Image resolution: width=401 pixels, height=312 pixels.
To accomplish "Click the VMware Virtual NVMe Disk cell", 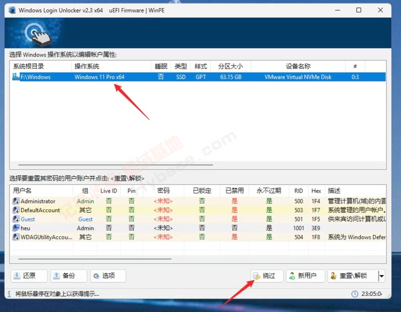I will (x=298, y=77).
